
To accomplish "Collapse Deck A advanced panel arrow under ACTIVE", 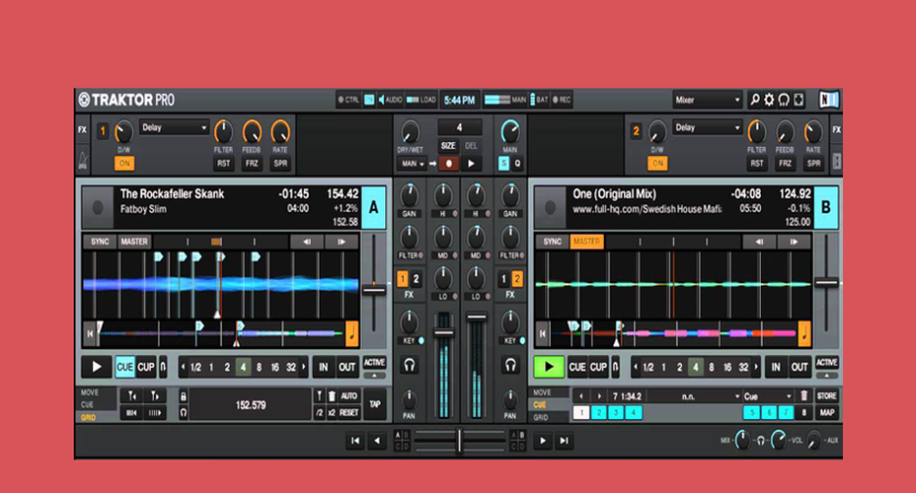I will [374, 375].
